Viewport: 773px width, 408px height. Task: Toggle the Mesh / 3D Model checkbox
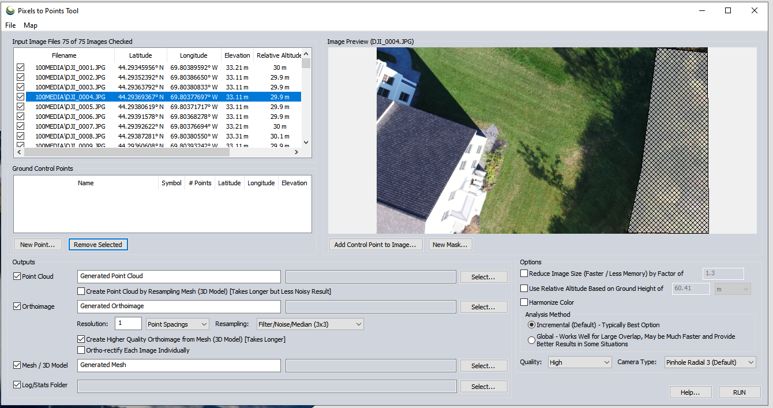pyautogui.click(x=17, y=365)
